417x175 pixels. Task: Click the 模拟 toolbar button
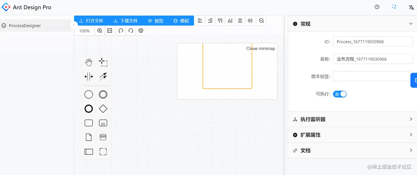181,20
